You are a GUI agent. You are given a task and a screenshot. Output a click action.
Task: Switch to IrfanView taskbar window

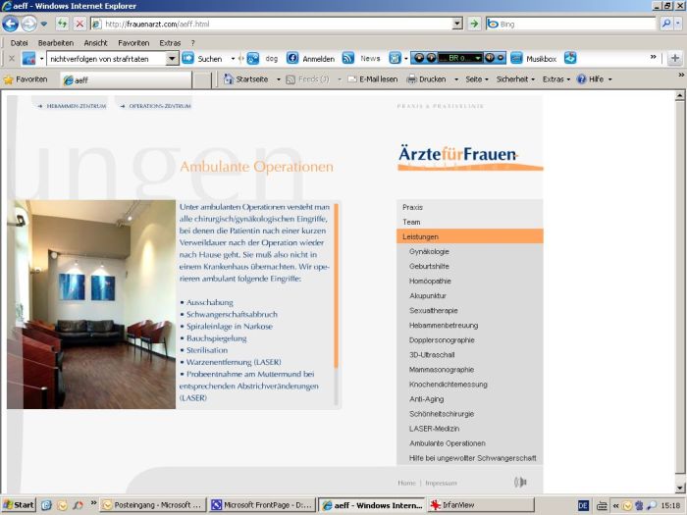pyautogui.click(x=481, y=505)
